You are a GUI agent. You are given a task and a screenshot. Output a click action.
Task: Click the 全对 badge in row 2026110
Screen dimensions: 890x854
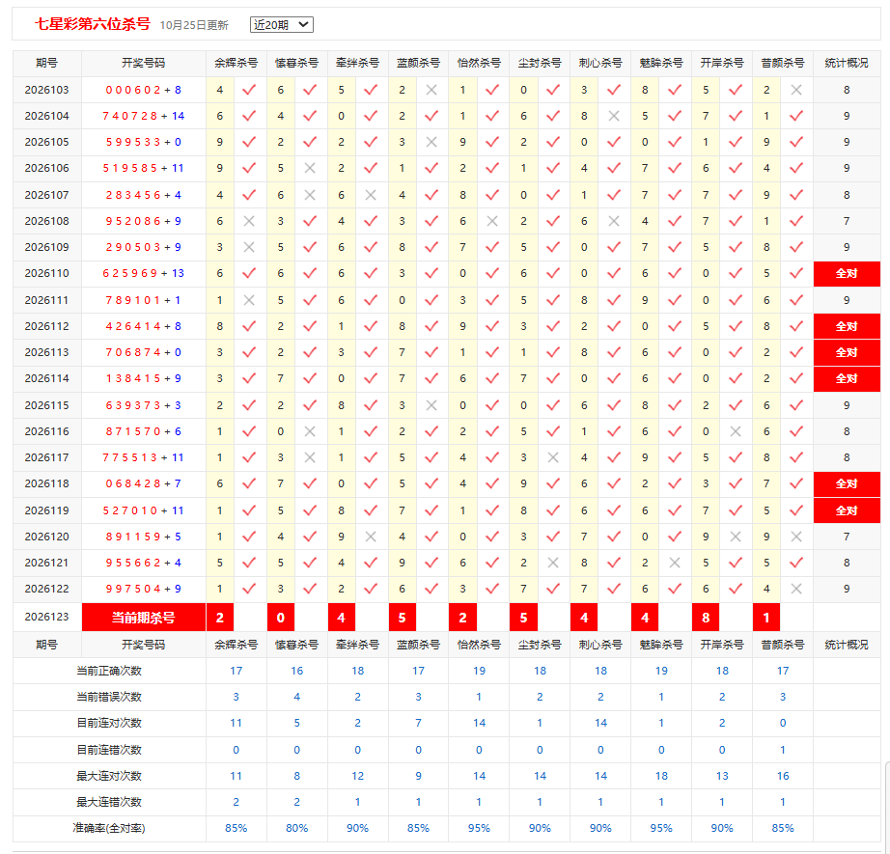(x=847, y=273)
